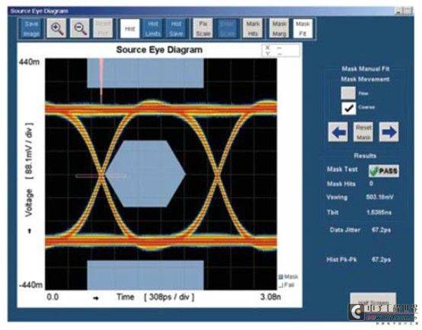Enable the Fine mask movement checkbox
The width and height of the screenshot is (422, 330).
click(x=348, y=94)
